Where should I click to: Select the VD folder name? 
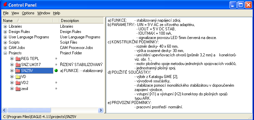(x=23, y=77)
